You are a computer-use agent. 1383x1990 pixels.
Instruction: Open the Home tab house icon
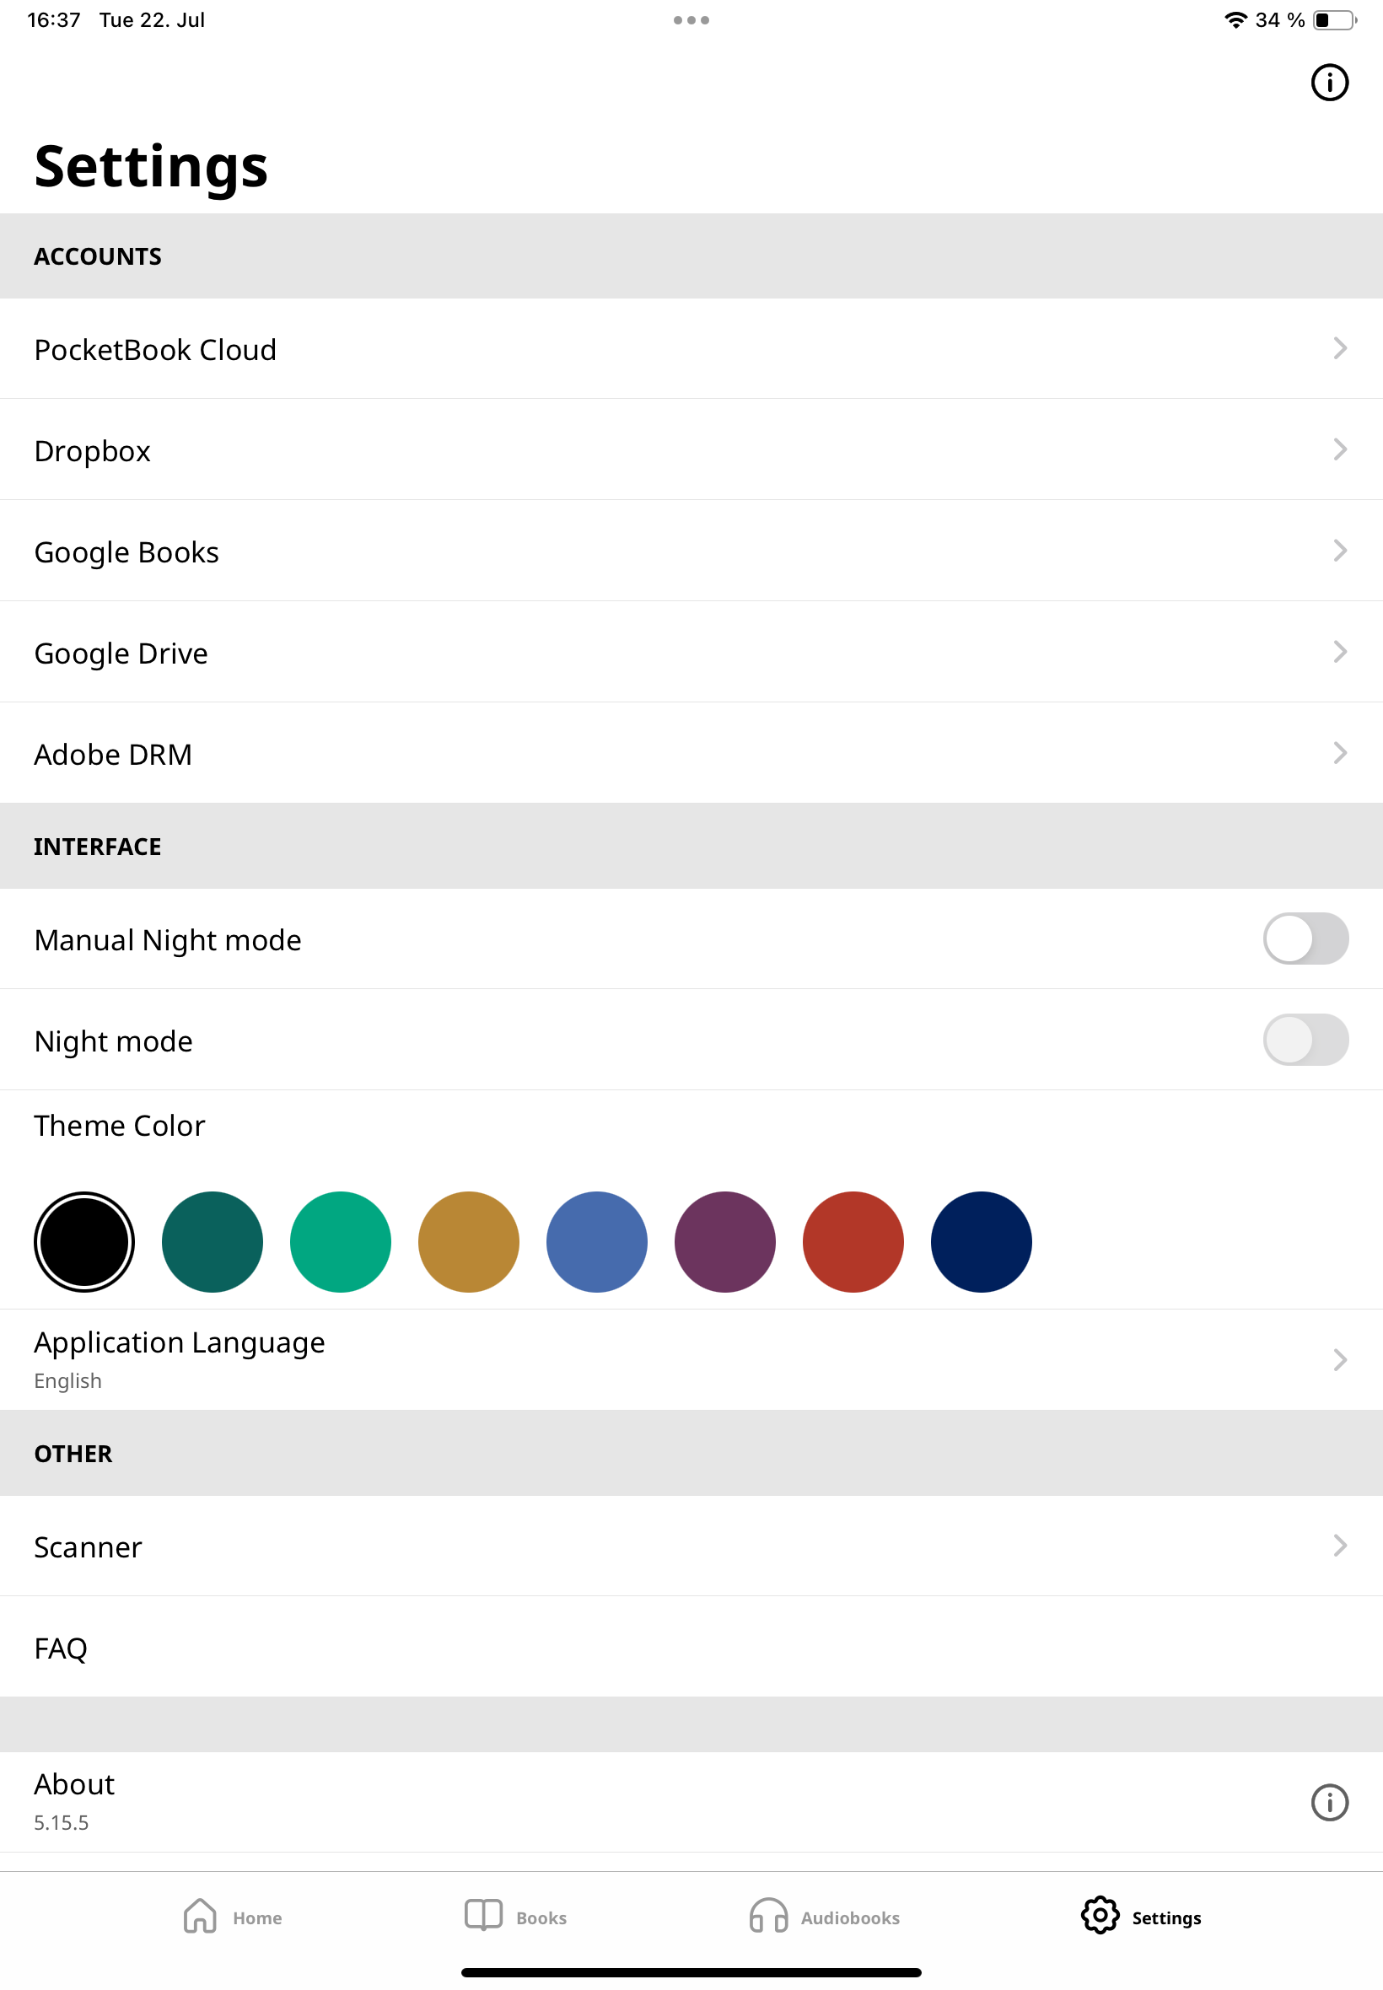click(200, 1916)
